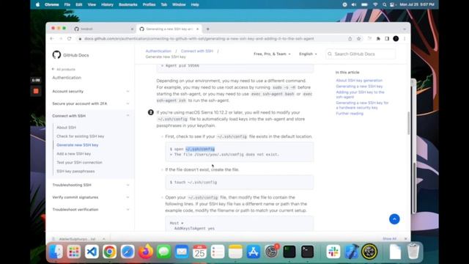Viewport: 469px width, 264px height.
Task: Open the Apple menu
Action: tap(37, 4)
